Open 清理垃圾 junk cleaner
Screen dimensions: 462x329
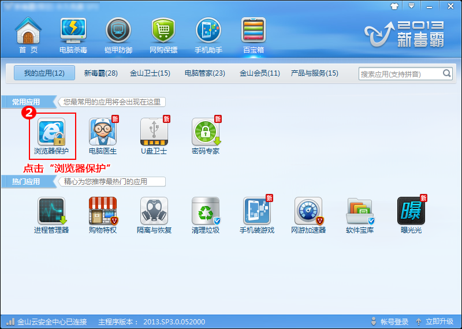[206, 215]
